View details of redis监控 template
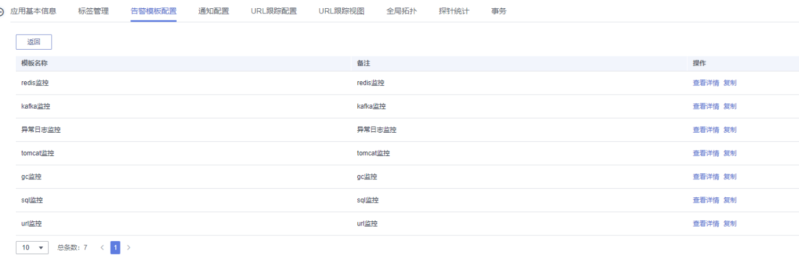The width and height of the screenshot is (799, 264). (706, 83)
